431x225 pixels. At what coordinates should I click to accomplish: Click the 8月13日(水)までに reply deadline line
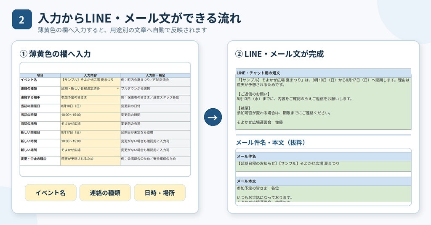coord(294,99)
